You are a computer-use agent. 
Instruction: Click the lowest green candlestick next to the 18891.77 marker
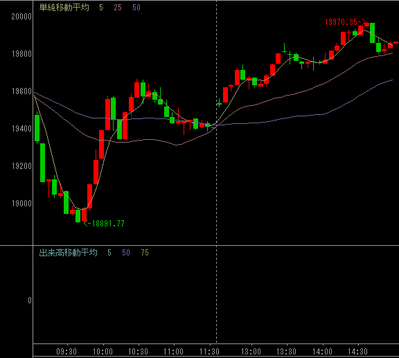[78, 216]
